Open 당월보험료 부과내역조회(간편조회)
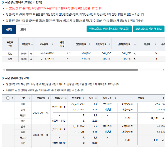 click(109, 29)
